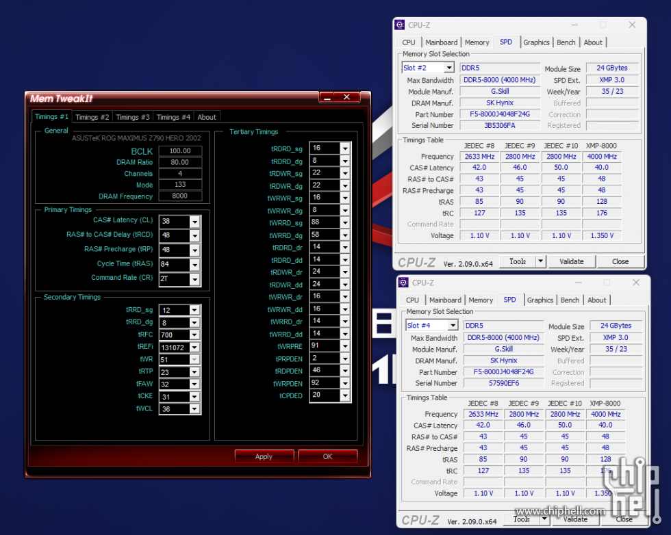The width and height of the screenshot is (671, 535).
Task: Click the ASUSTeK ROG MAXIMUS Z790 HERO 2002 text
Action: [x=136, y=138]
